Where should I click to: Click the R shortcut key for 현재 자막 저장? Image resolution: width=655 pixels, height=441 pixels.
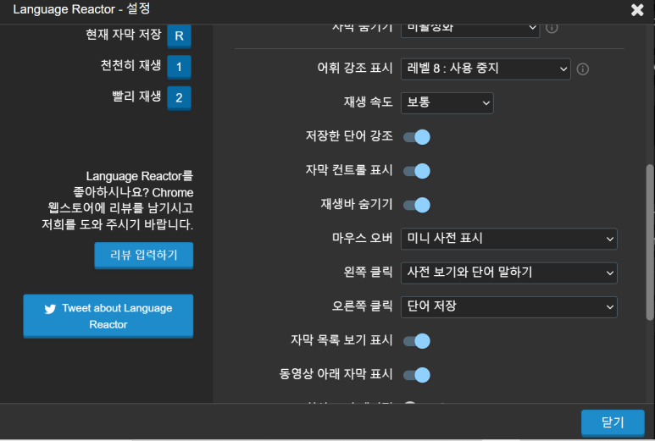[x=179, y=36]
